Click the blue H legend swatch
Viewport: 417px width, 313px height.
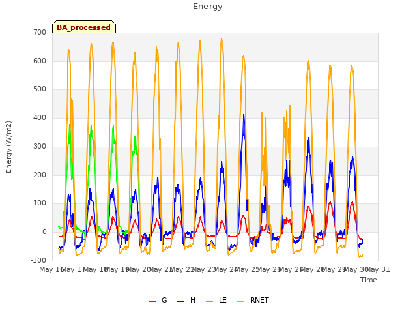[x=181, y=301]
